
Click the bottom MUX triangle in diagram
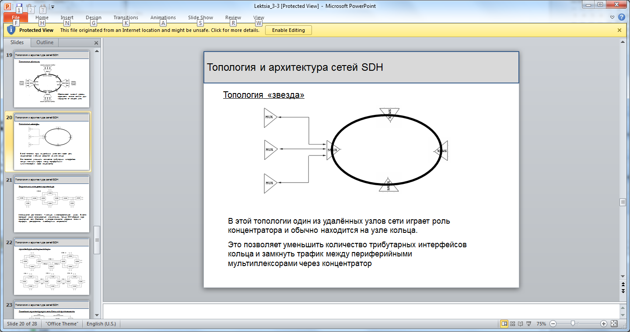pos(270,183)
